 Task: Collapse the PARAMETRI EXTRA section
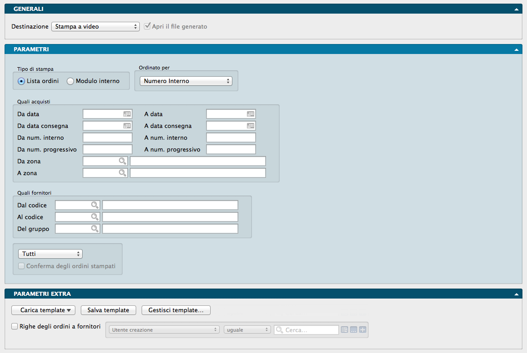point(516,294)
